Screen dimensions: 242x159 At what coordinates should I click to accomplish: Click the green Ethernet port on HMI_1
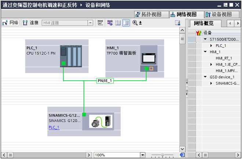click(x=146, y=69)
